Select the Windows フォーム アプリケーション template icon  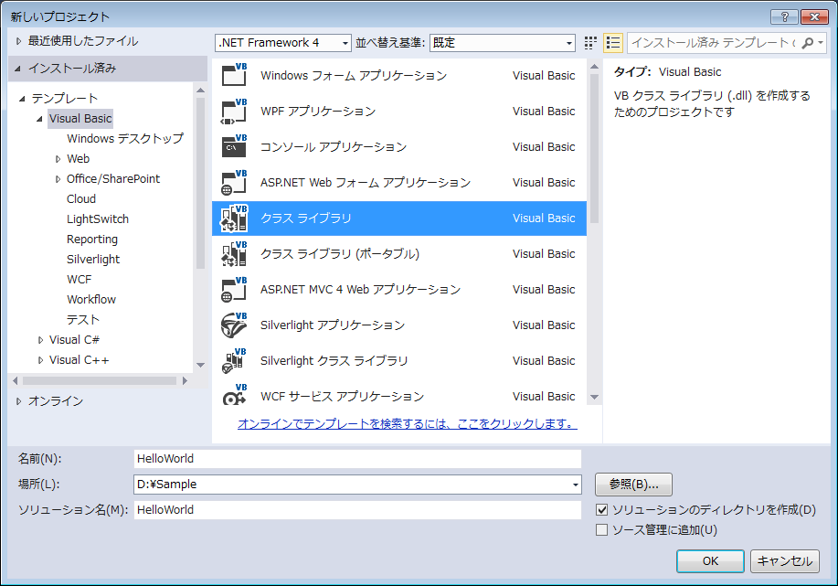234,75
